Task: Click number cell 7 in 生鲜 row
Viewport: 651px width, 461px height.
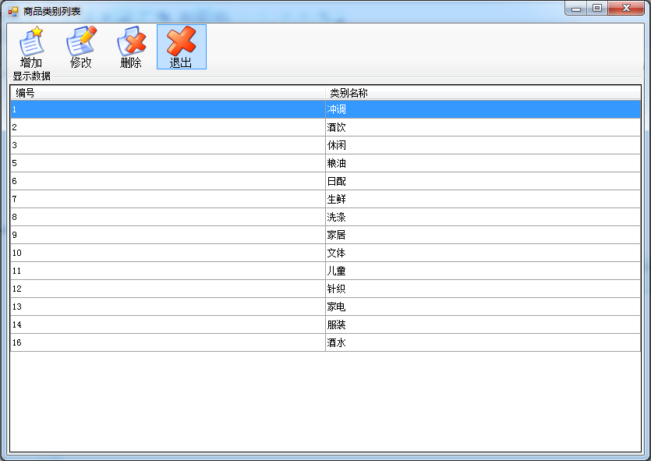Action: [168, 199]
